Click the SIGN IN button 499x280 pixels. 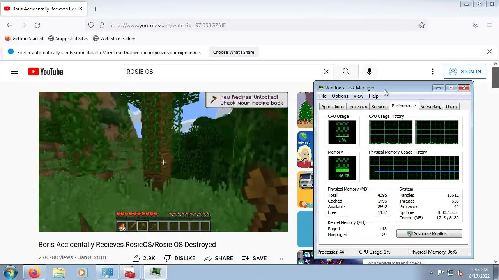click(x=465, y=72)
